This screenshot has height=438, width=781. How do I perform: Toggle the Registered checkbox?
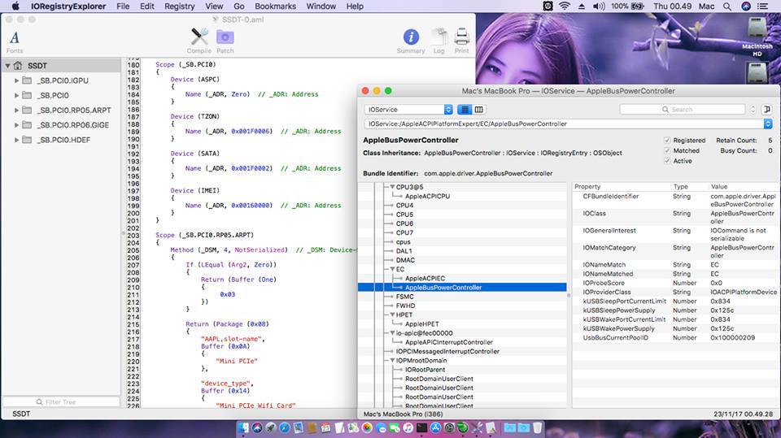pyautogui.click(x=667, y=141)
